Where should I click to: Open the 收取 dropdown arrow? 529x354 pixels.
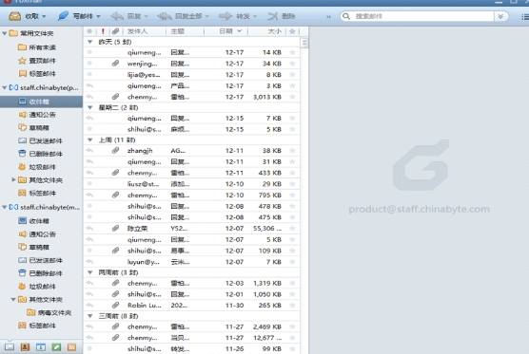coord(44,16)
